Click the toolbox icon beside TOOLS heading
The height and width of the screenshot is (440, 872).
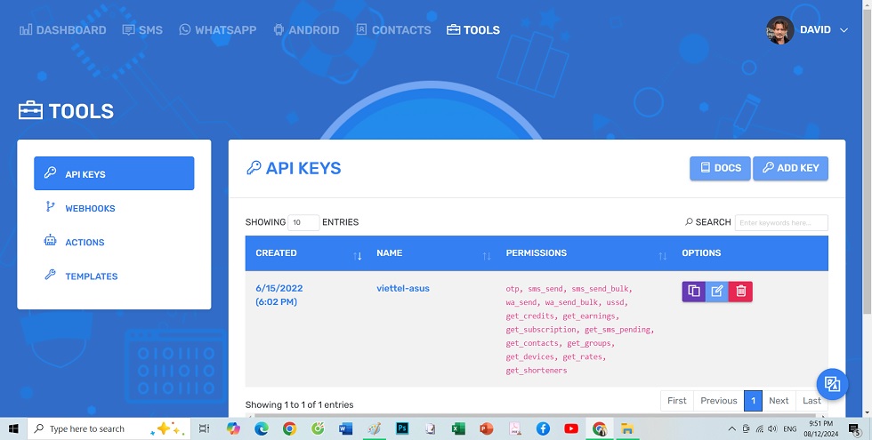pyautogui.click(x=30, y=111)
